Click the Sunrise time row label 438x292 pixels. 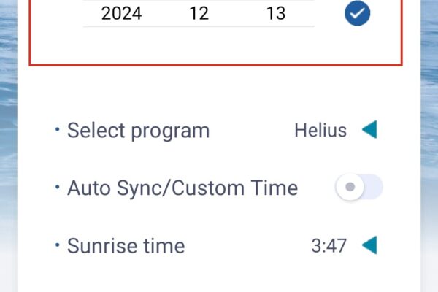pyautogui.click(x=126, y=246)
